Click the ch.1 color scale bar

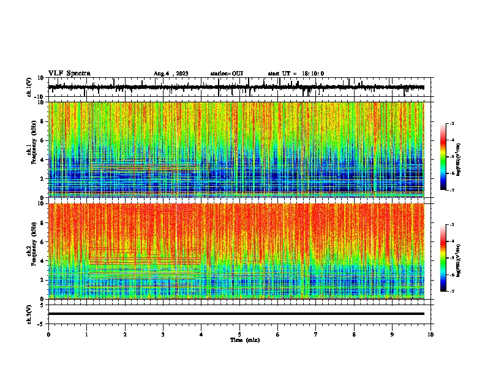coord(443,157)
